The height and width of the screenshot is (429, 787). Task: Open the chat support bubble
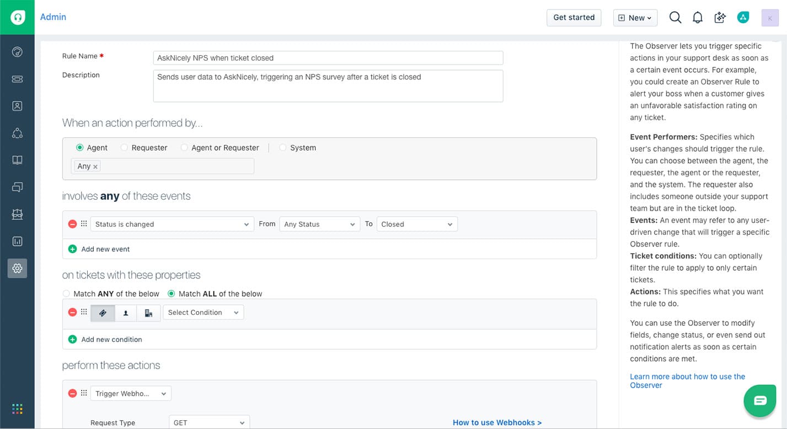coord(760,400)
